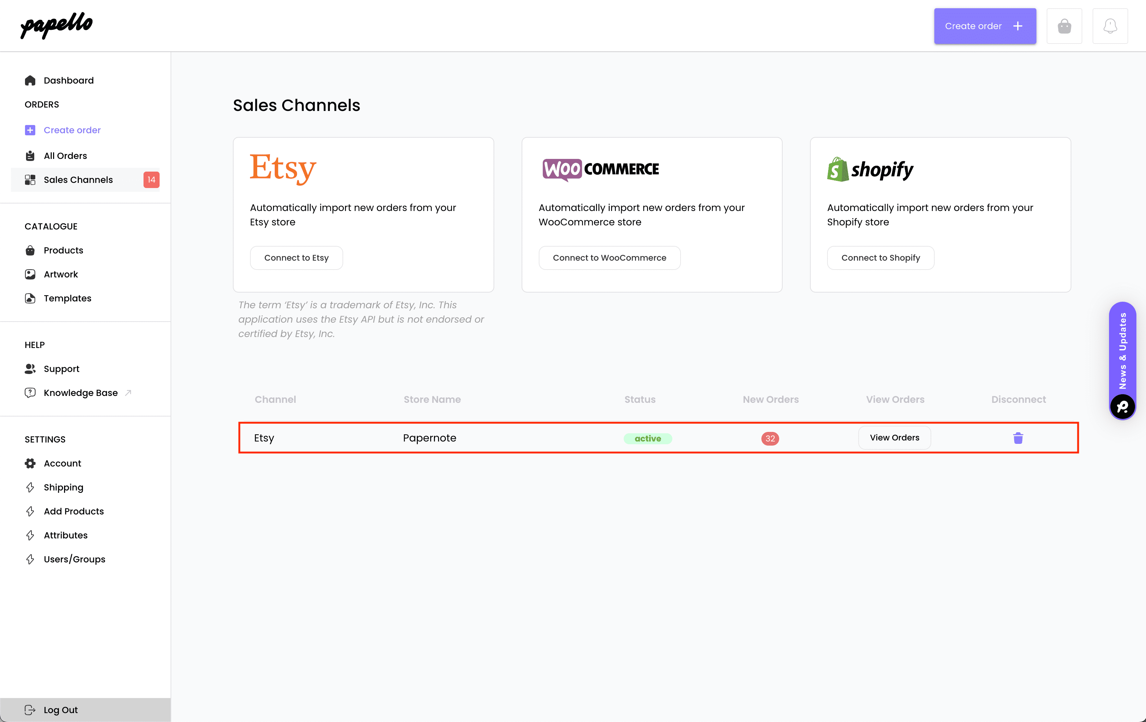This screenshot has height=722, width=1146.
Task: Click Connect to Etsy button
Action: pyautogui.click(x=297, y=258)
